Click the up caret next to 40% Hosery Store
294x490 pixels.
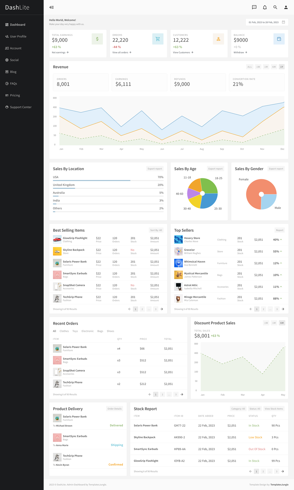[281, 240]
